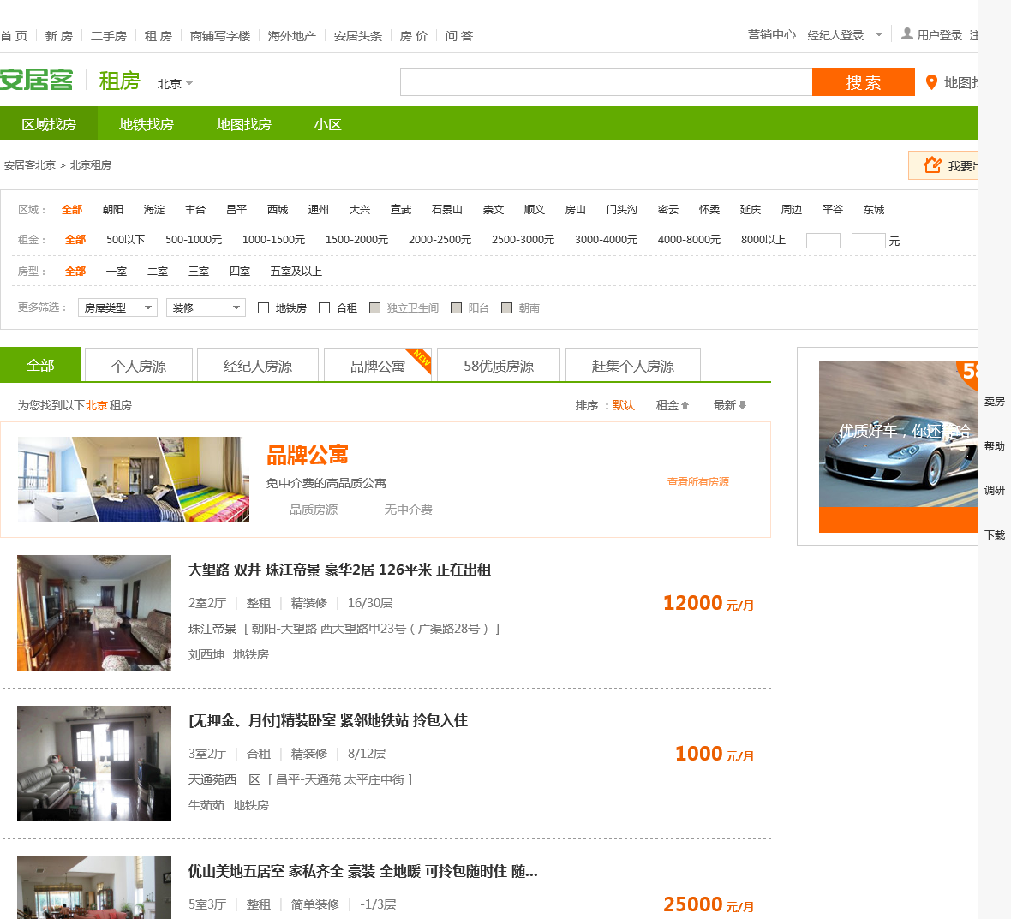1011x919 pixels.
Task: Select the 赶集个人房源 tab
Action: pos(633,366)
